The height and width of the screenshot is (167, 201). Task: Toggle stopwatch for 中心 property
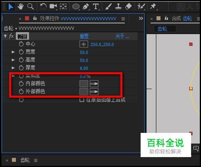click(21, 44)
